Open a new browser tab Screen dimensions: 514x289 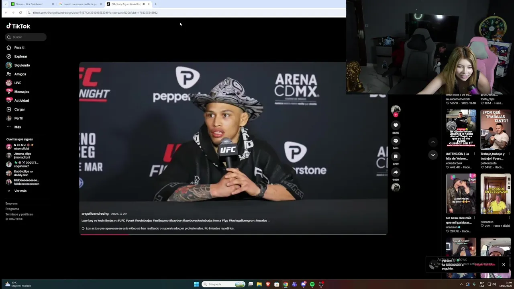point(156,4)
